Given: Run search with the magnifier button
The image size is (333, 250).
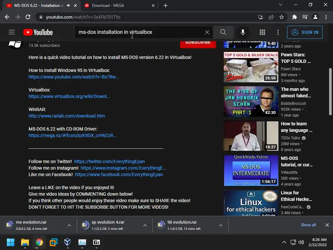Looking at the screenshot, I should pos(223,32).
